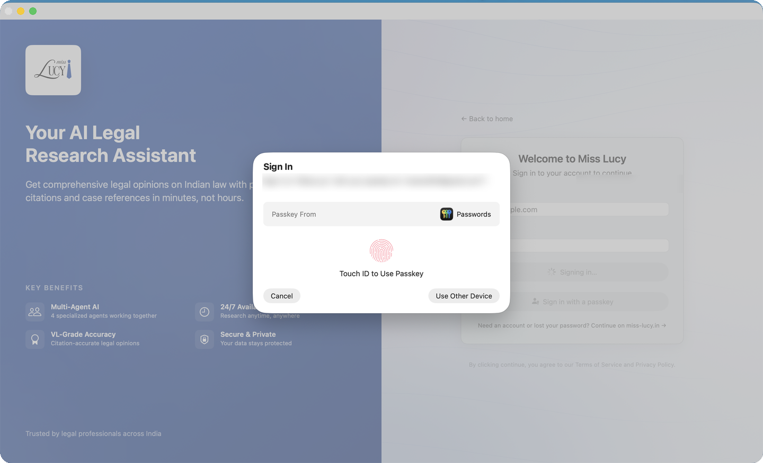Click the Miss Lucy logo

coord(53,70)
